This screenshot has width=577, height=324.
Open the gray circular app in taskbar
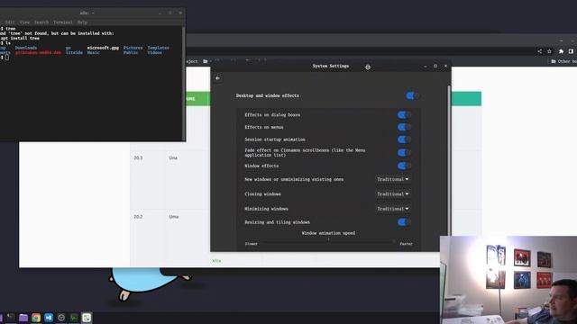coord(61,318)
